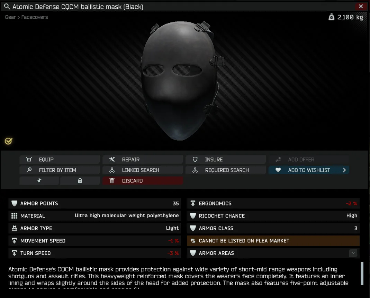
Task: Click the Repair option
Action: (143, 160)
